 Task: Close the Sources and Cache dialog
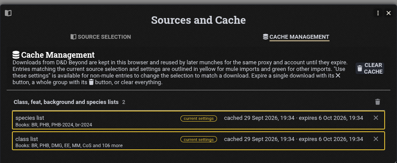[x=388, y=13]
